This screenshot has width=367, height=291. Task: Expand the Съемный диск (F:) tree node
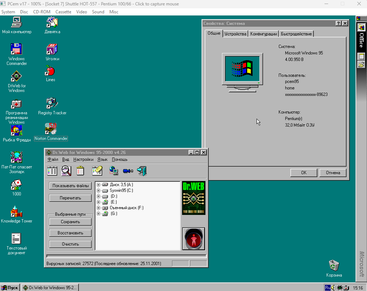[x=98, y=208]
